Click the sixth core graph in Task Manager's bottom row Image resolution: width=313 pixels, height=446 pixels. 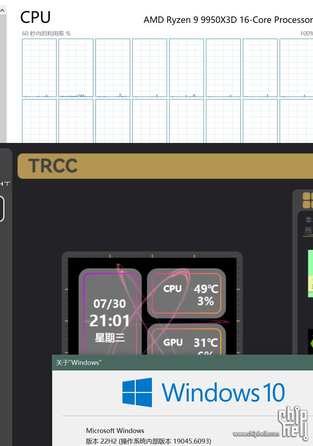click(223, 121)
